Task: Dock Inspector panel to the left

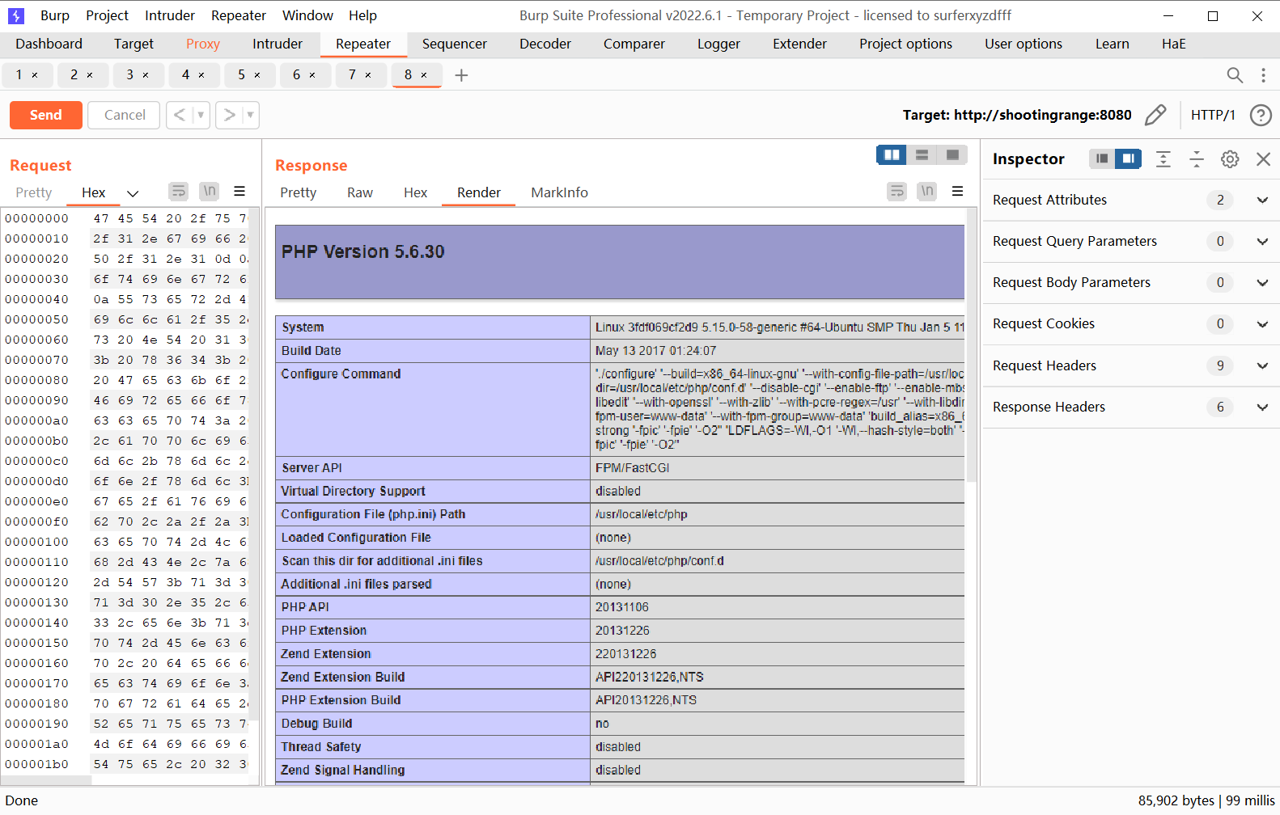Action: pos(1101,158)
